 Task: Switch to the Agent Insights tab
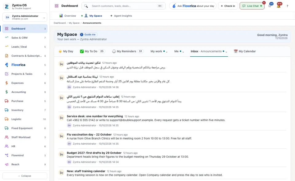pos(121,16)
